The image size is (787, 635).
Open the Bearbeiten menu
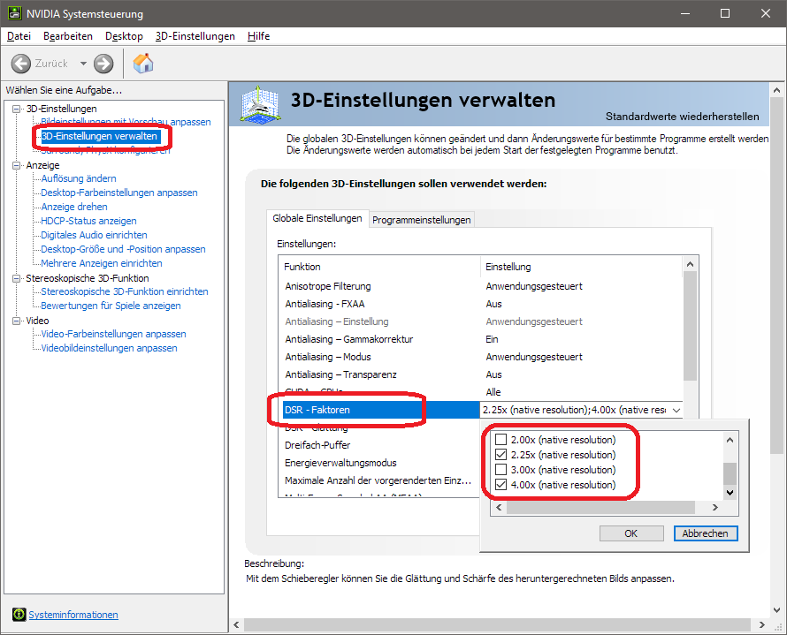click(x=67, y=36)
